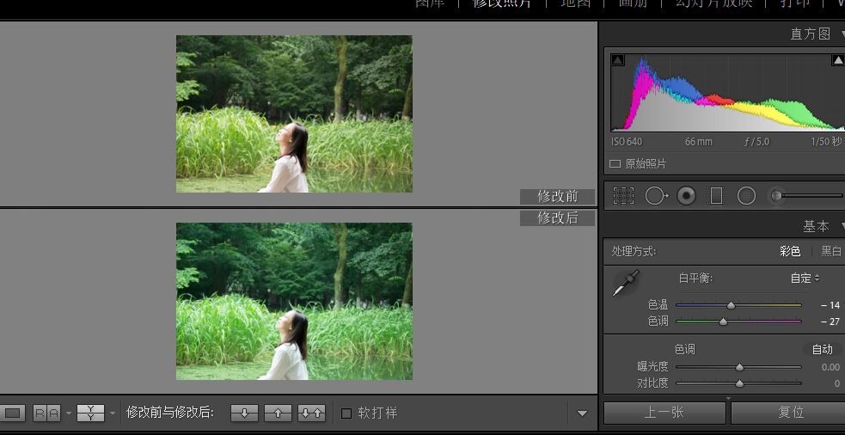Click the 修改后 after photo
This screenshot has height=435, width=845.
294,302
